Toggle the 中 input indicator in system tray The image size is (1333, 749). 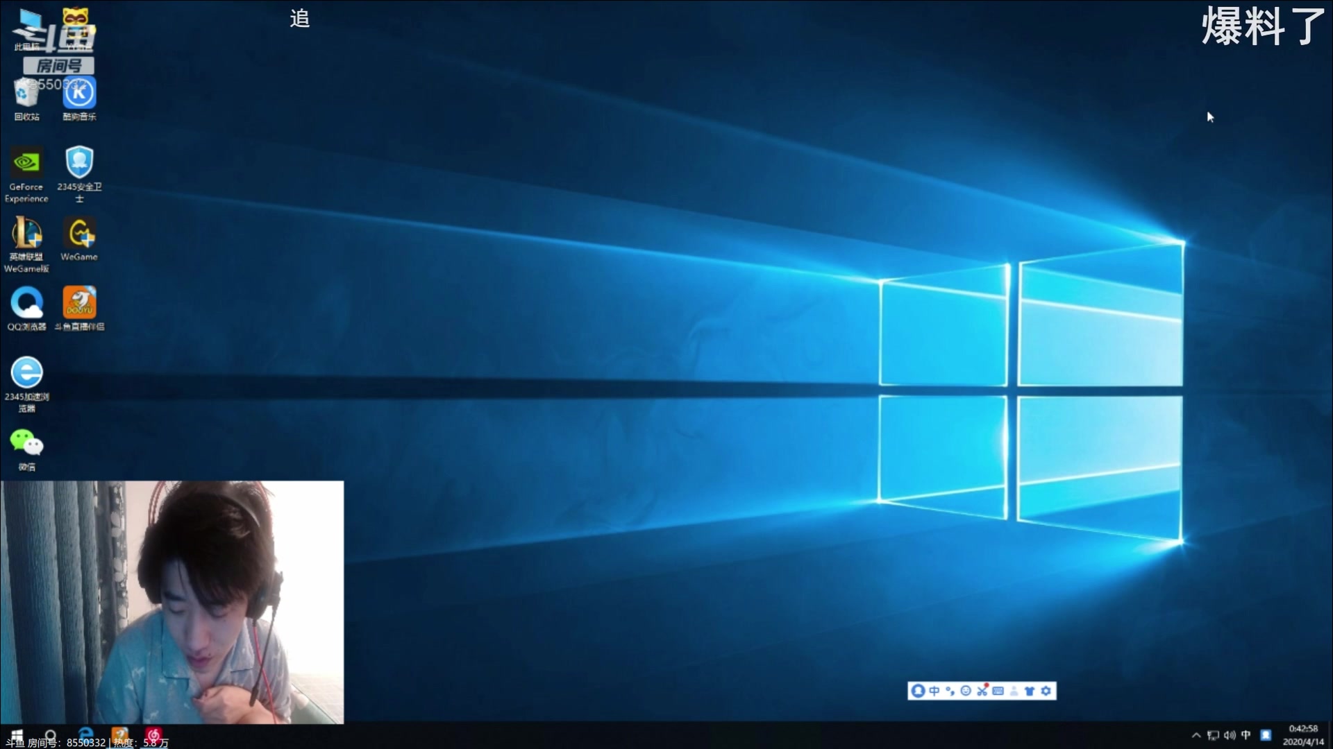point(1246,735)
